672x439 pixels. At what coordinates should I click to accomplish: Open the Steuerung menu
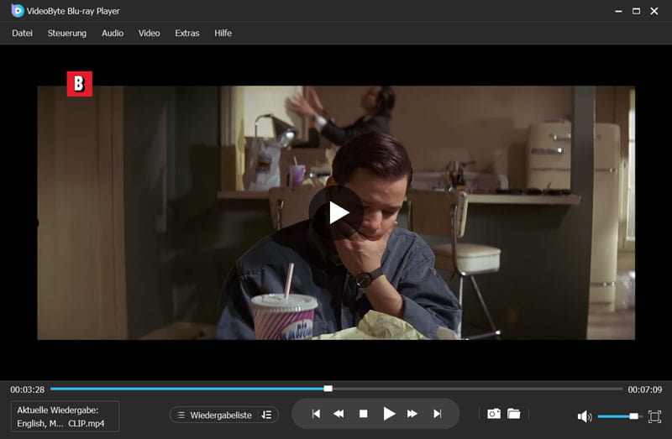point(67,33)
